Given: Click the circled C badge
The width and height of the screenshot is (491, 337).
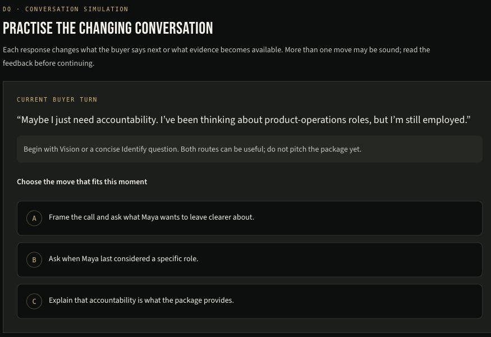Looking at the screenshot, I should [x=34, y=301].
